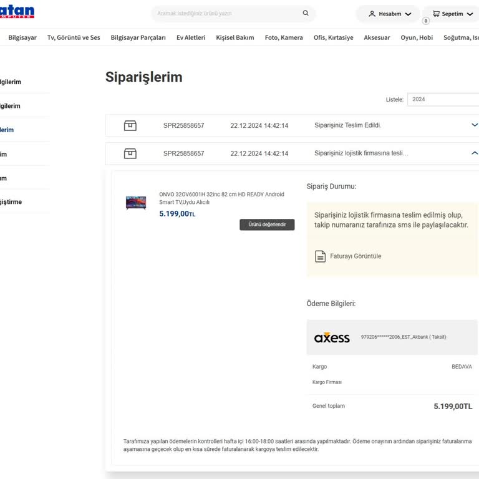Click order number SPR25858657 of the delivered order
The width and height of the screenshot is (479, 479).
tap(183, 125)
